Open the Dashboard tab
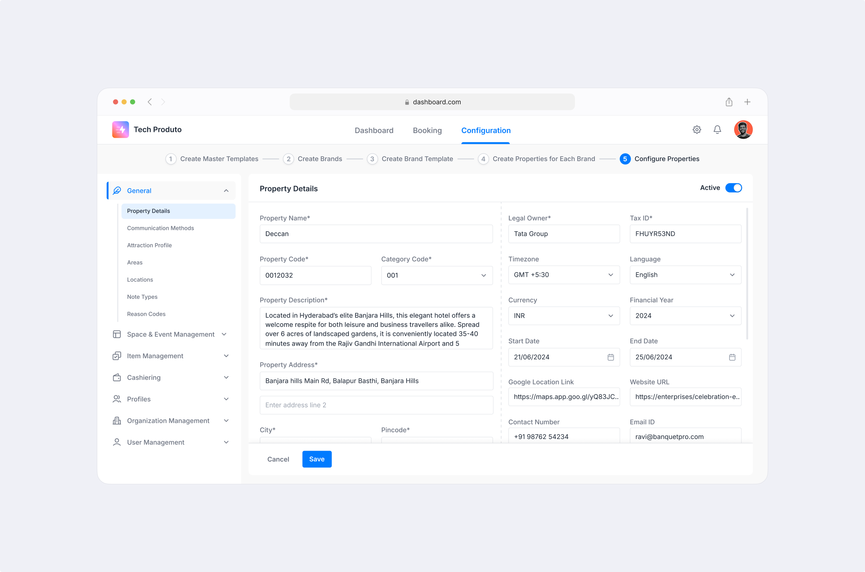This screenshot has height=572, width=865. tap(374, 130)
